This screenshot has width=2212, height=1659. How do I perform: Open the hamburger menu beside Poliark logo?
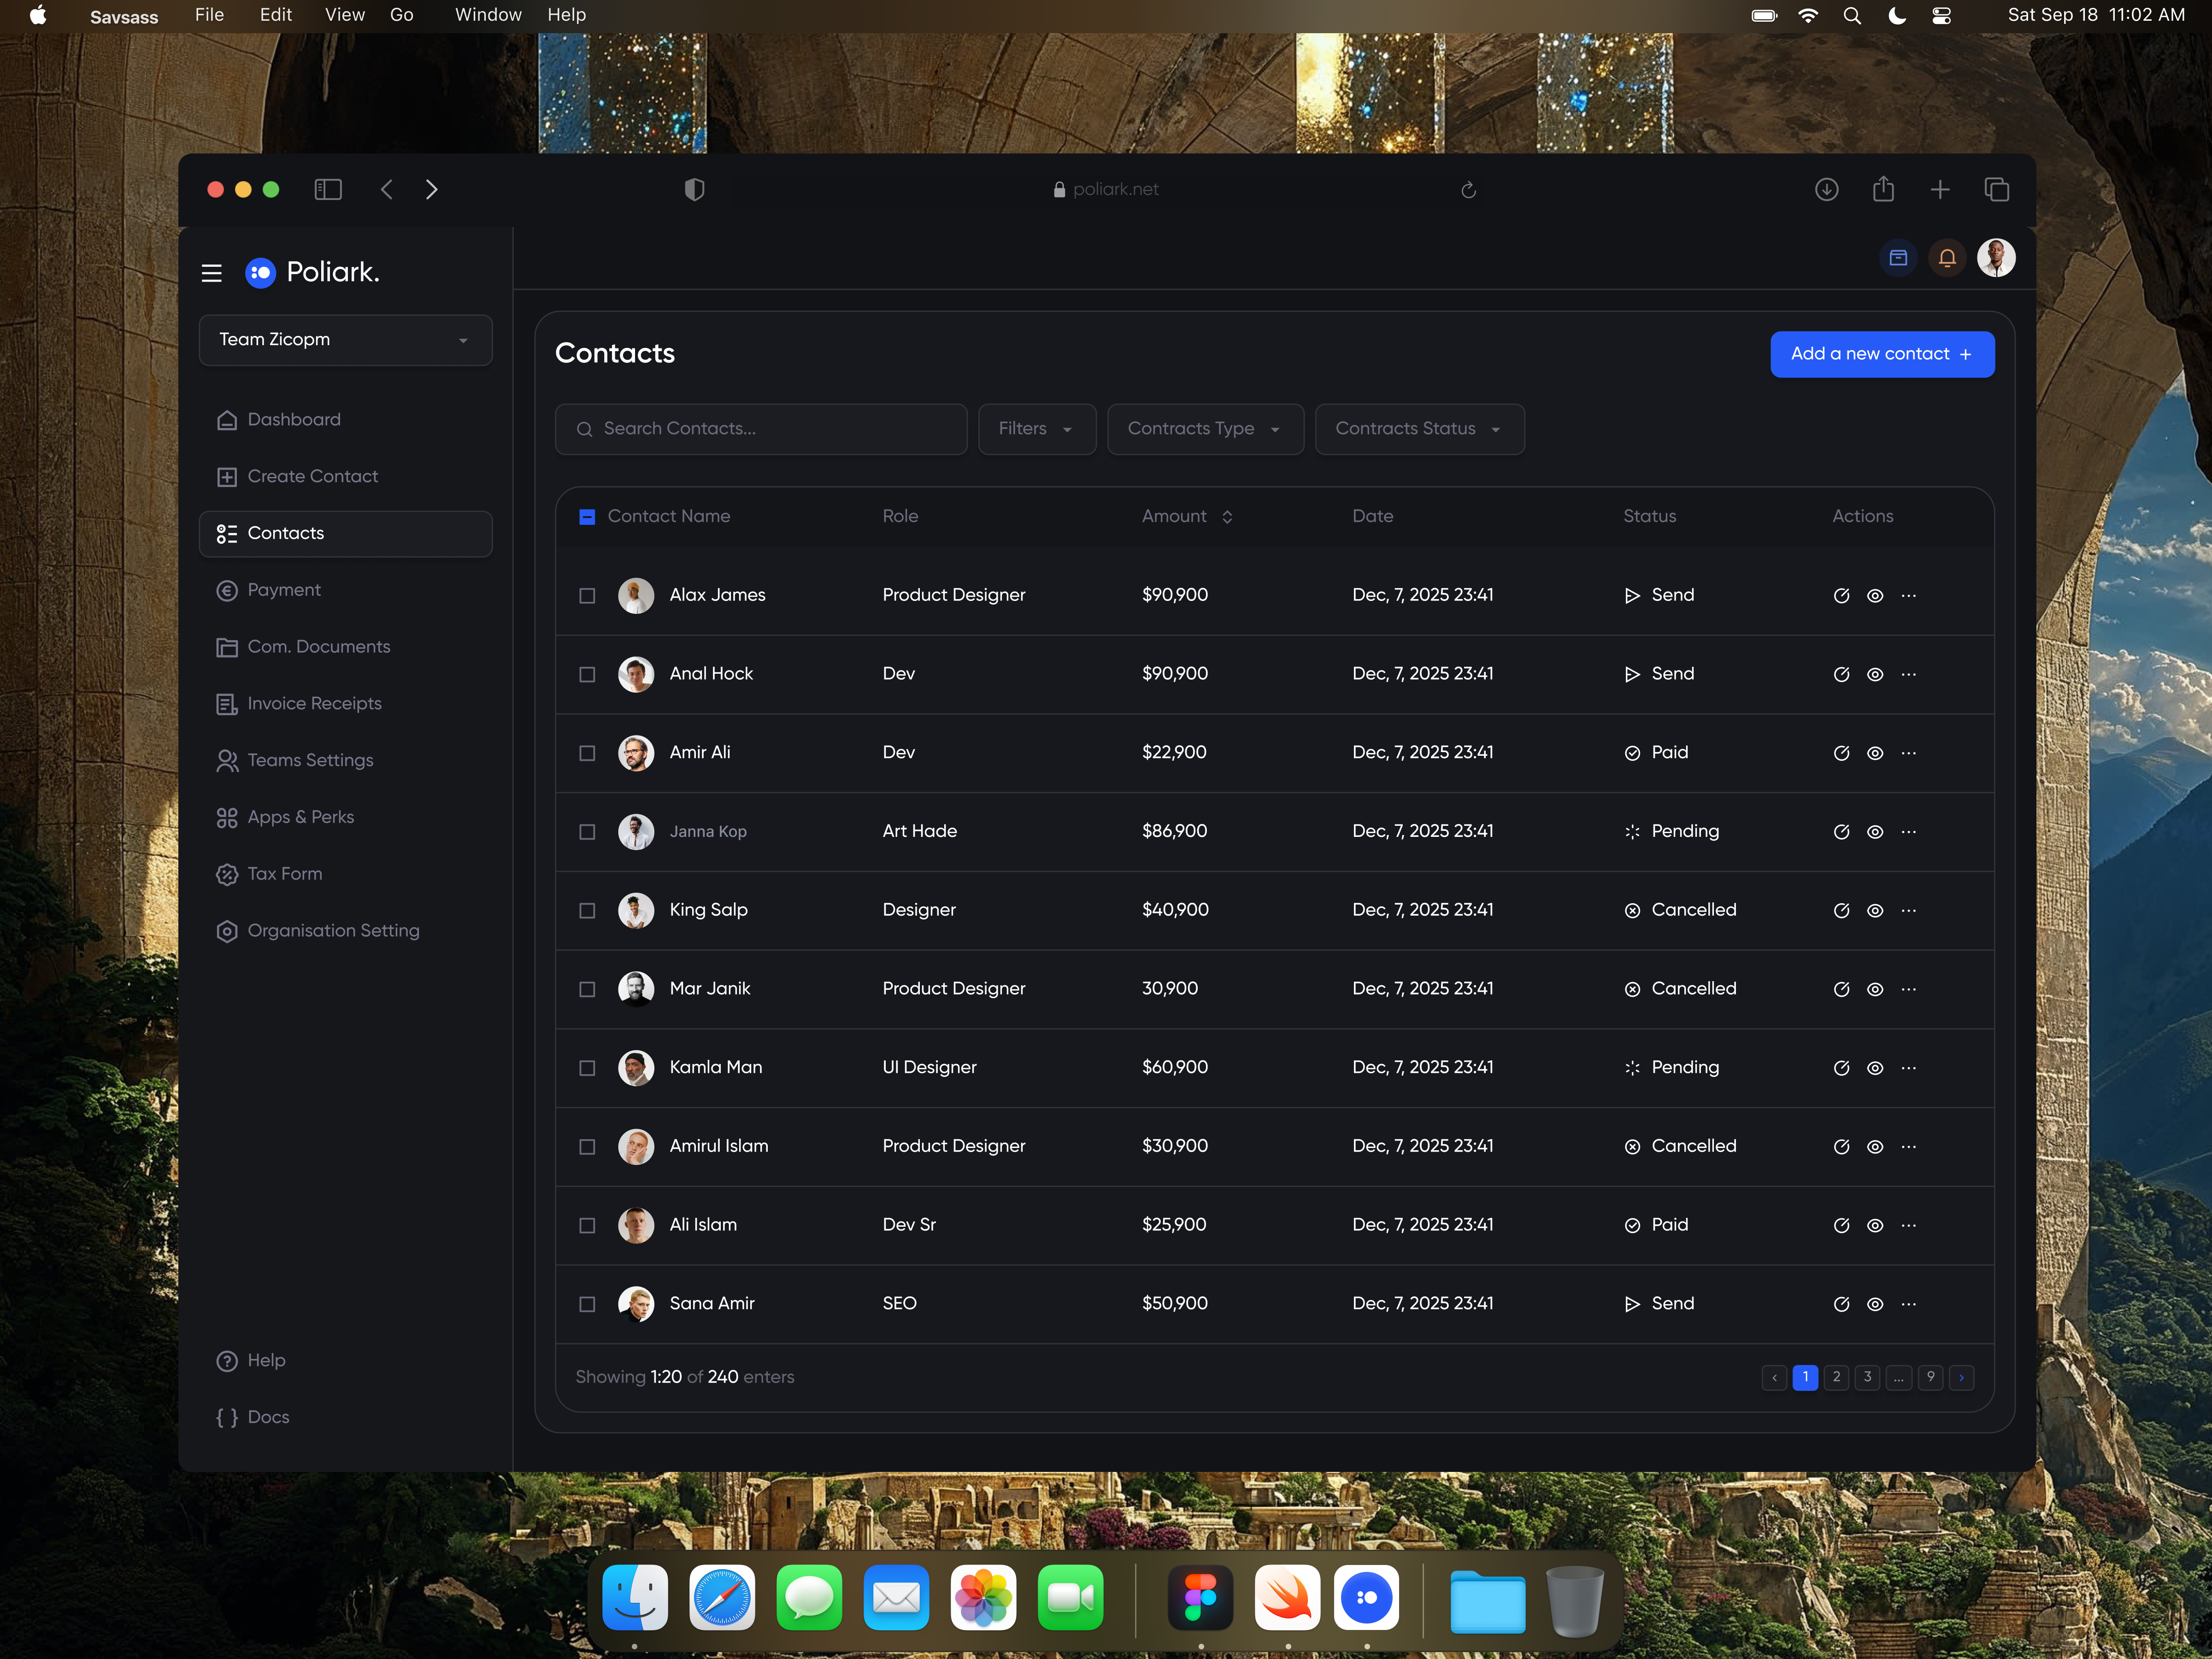tap(211, 273)
